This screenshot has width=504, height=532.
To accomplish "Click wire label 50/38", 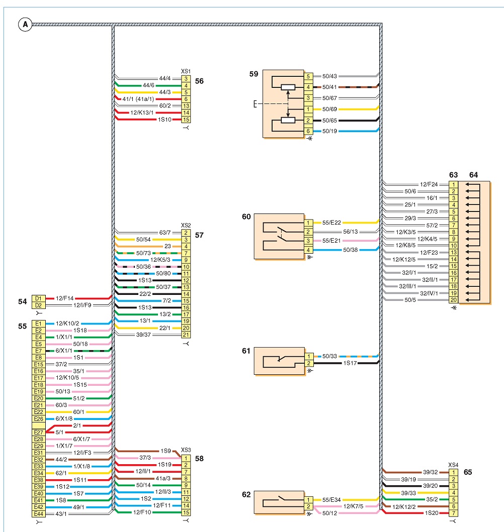I will point(351,250).
